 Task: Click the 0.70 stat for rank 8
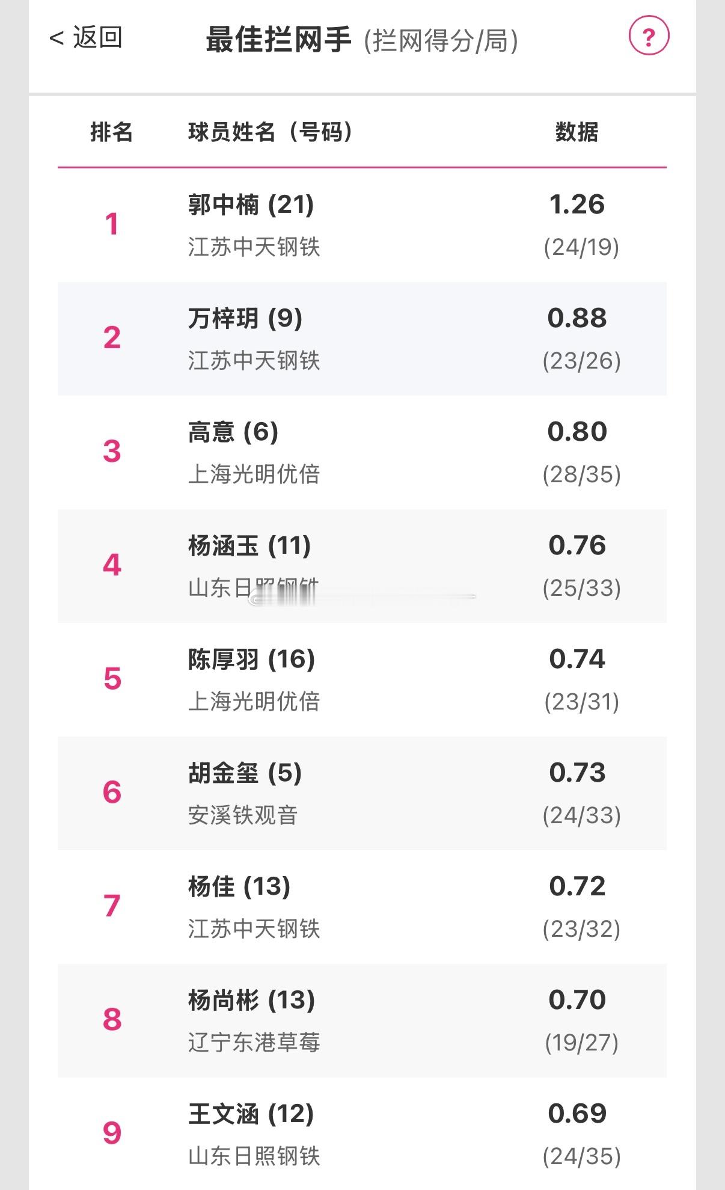577,1001
